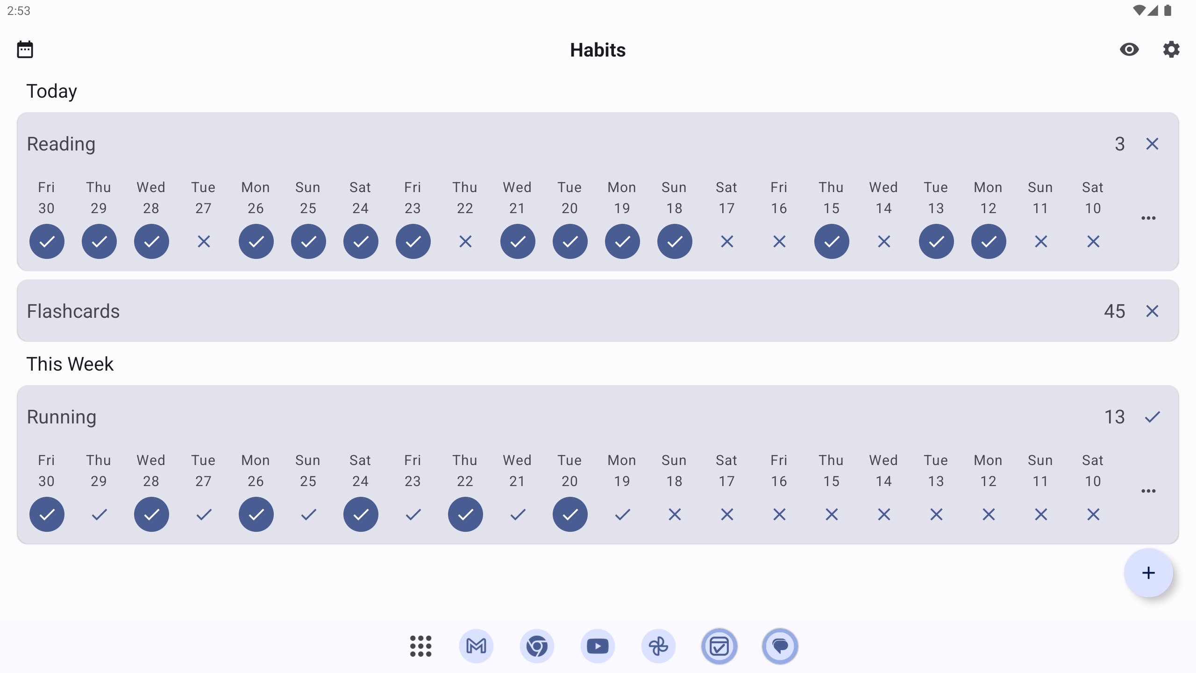This screenshot has width=1196, height=673.
Task: Uncheck Reading for Fri 30
Action: tap(47, 242)
